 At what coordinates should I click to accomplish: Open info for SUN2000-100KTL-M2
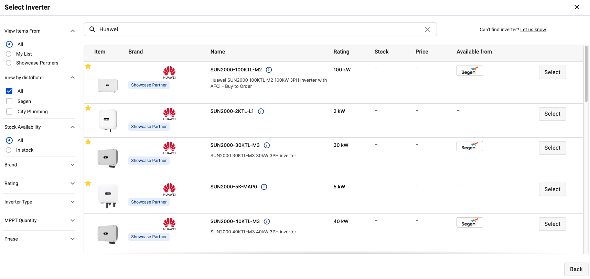(x=269, y=70)
